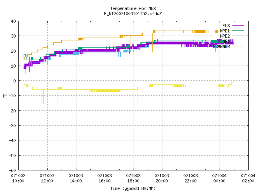
Task: Click the x-axis label 071003 22:00
Action: pos(190,178)
